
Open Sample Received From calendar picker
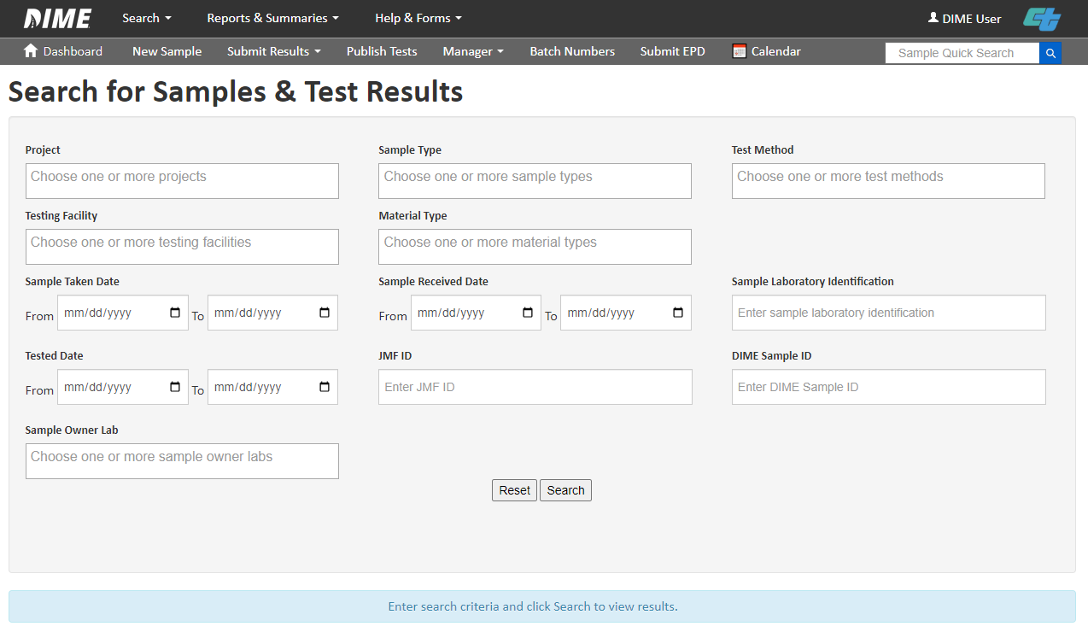528,313
